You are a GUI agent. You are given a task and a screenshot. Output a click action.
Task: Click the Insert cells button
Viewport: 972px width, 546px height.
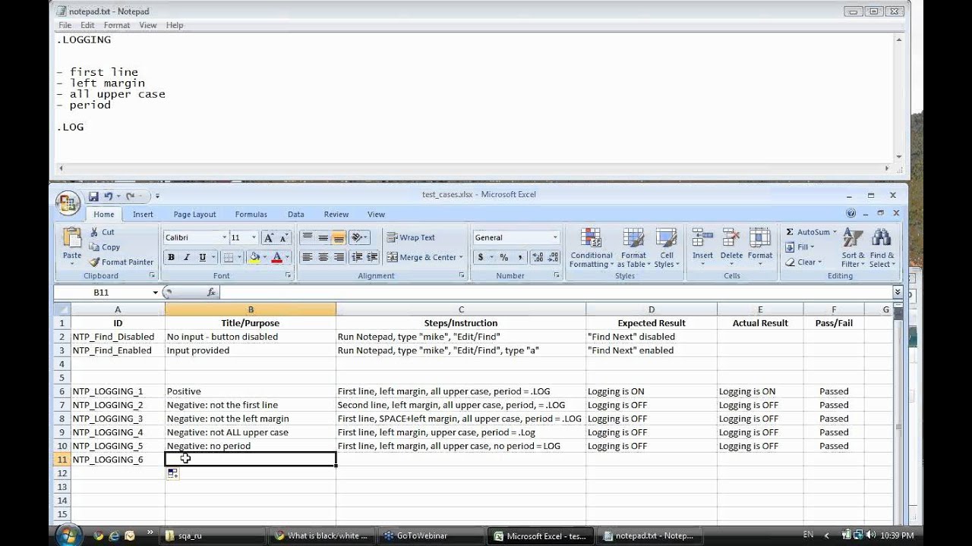click(x=702, y=246)
